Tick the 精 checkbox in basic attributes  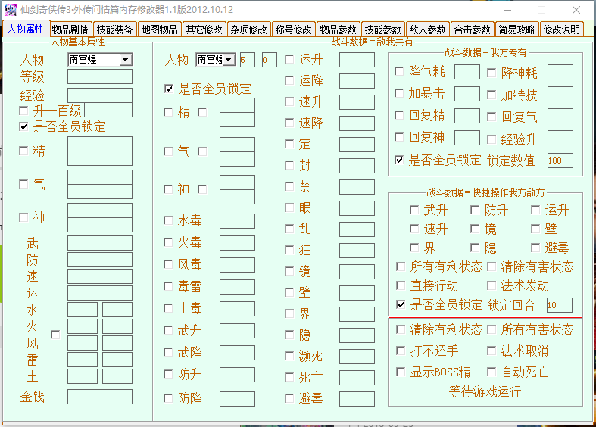point(23,151)
